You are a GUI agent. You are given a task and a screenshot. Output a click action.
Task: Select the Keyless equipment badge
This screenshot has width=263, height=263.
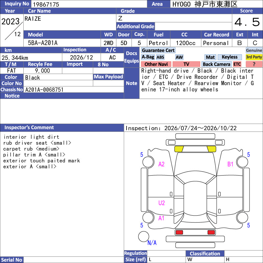coord(229,57)
